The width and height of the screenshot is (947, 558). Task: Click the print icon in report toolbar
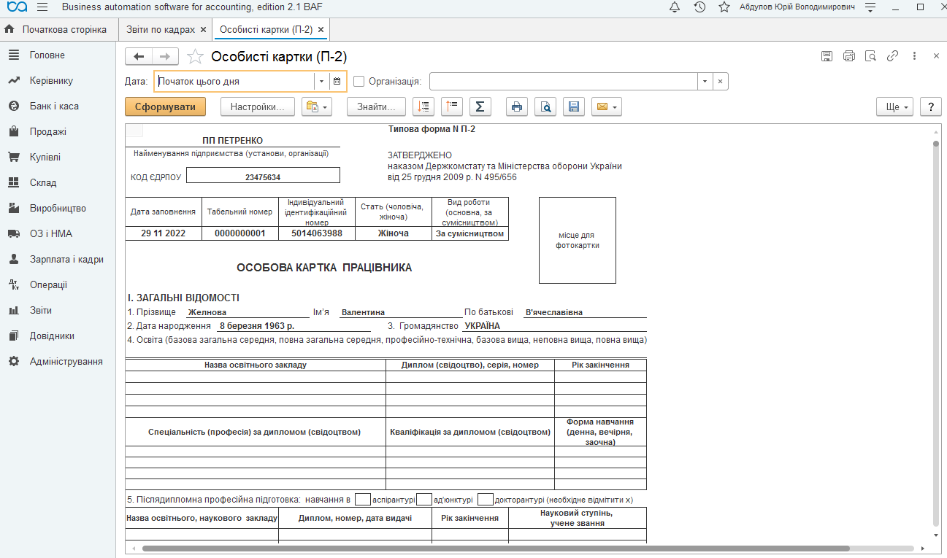coord(517,106)
